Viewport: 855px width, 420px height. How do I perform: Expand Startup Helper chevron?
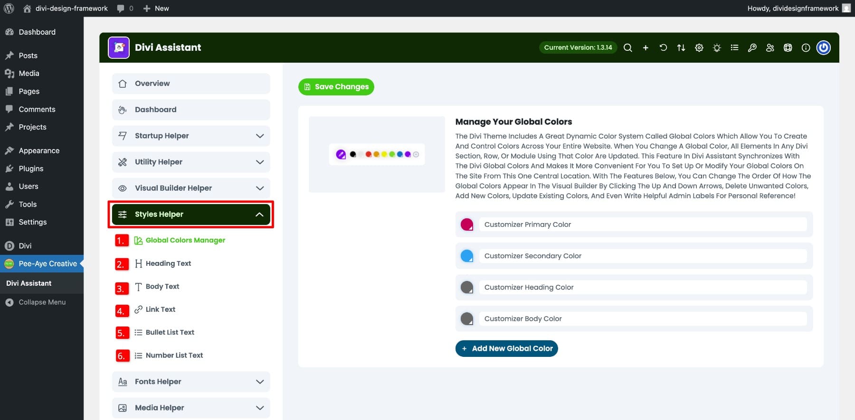click(260, 136)
